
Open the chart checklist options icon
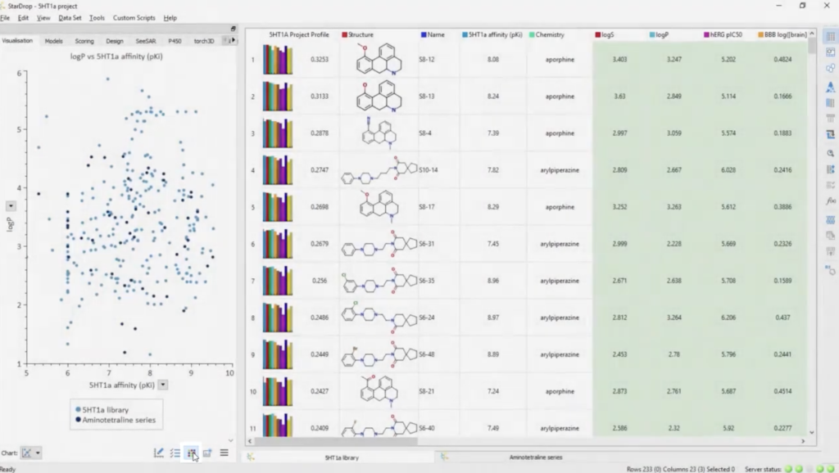point(175,453)
